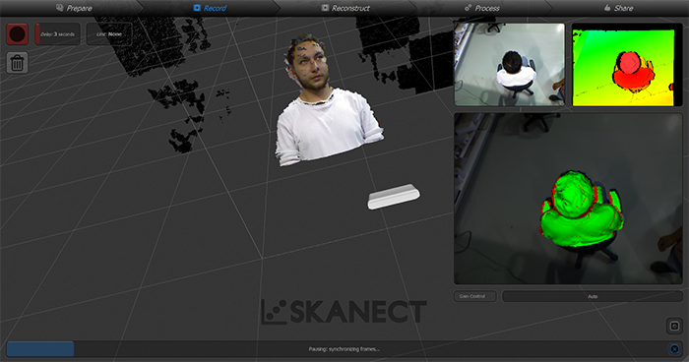
Task: Open the Process tab
Action: [x=482, y=8]
